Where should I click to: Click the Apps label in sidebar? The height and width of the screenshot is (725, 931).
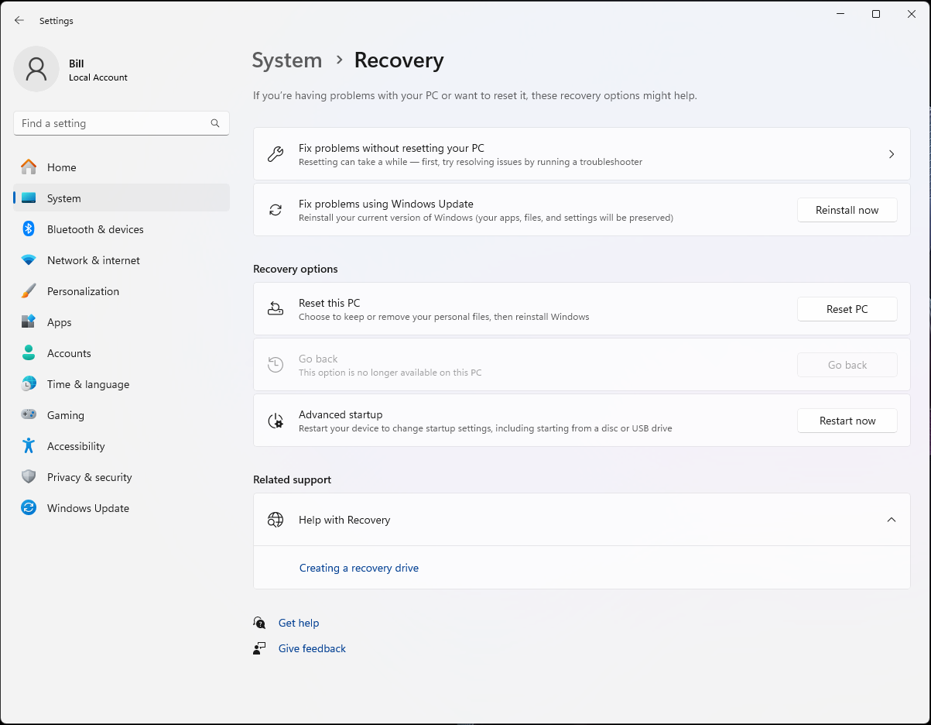[x=60, y=322]
